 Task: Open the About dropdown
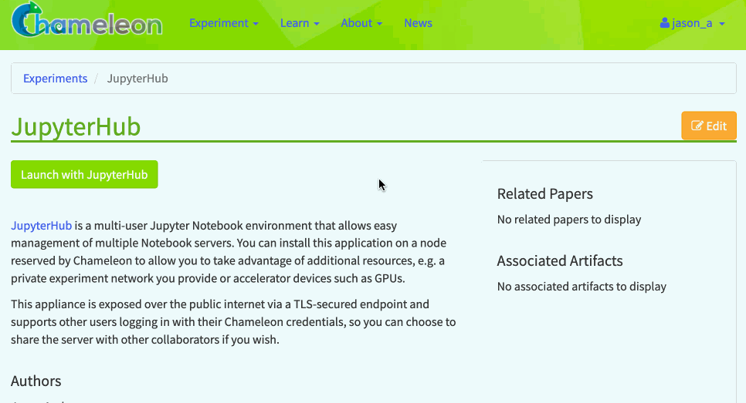(x=361, y=23)
